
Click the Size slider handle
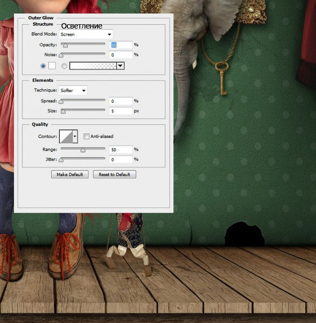coord(63,111)
